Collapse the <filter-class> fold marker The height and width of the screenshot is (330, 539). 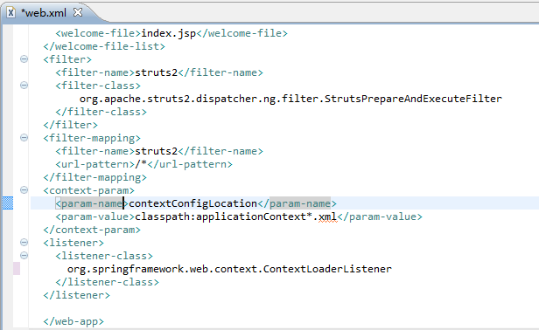click(x=24, y=85)
